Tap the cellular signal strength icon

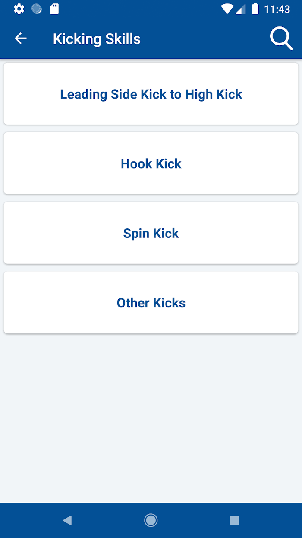point(241,9)
